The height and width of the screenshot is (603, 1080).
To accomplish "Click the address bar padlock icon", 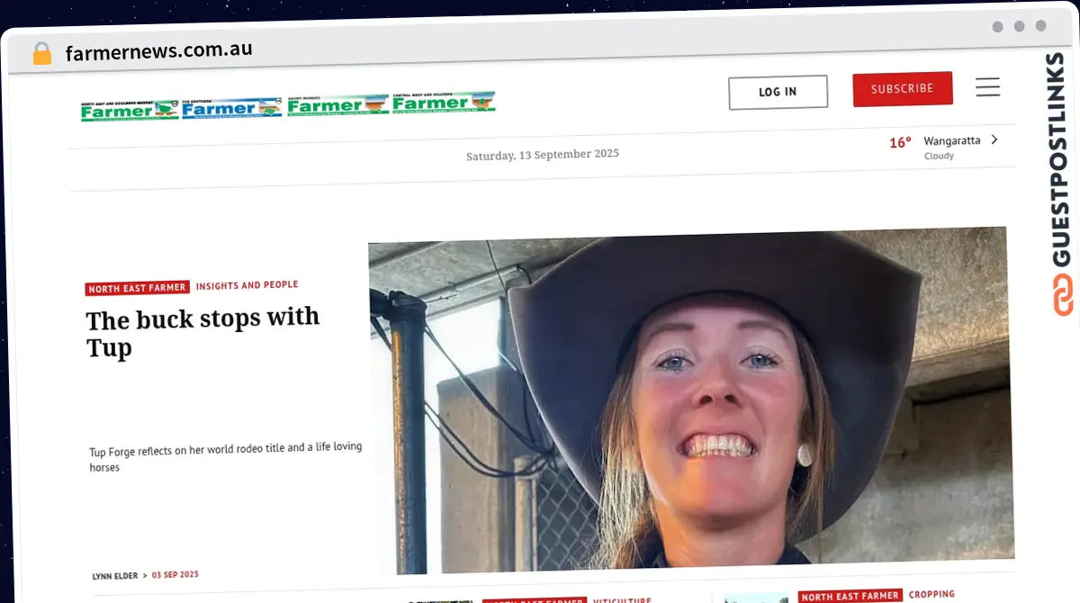I will pyautogui.click(x=41, y=54).
